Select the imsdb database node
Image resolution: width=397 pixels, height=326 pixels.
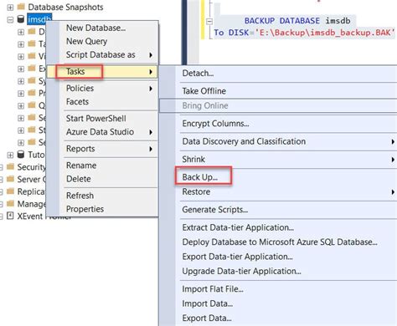click(39, 19)
